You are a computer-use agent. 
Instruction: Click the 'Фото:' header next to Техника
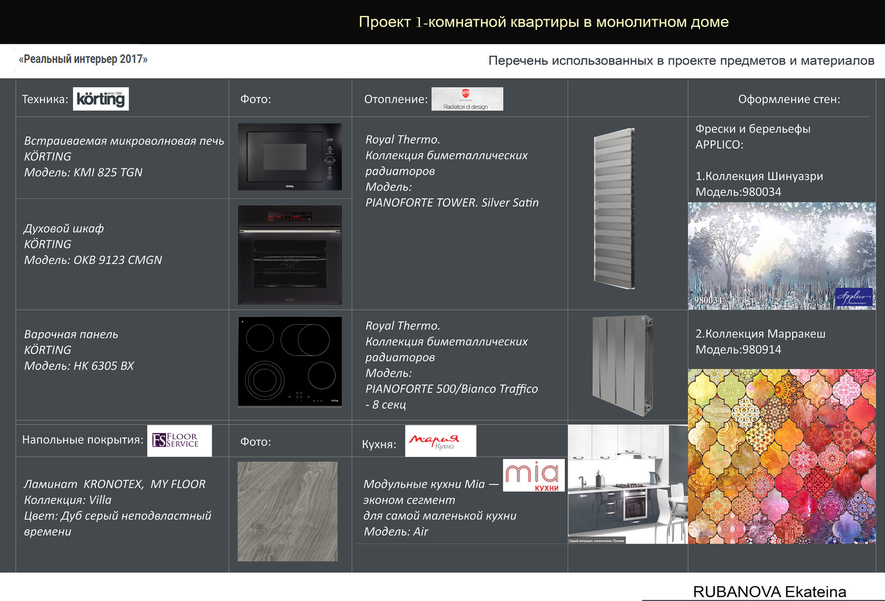(x=256, y=99)
